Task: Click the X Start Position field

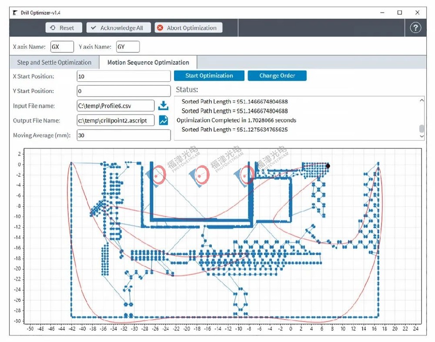Action: point(124,76)
